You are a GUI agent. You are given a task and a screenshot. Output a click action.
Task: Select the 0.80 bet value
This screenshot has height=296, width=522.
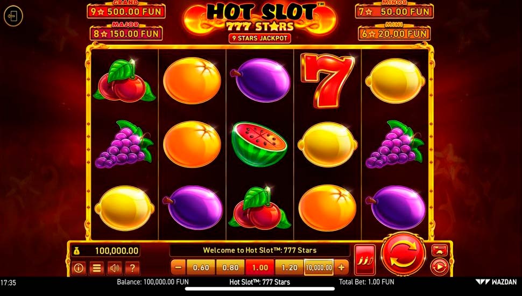pyautogui.click(x=230, y=267)
